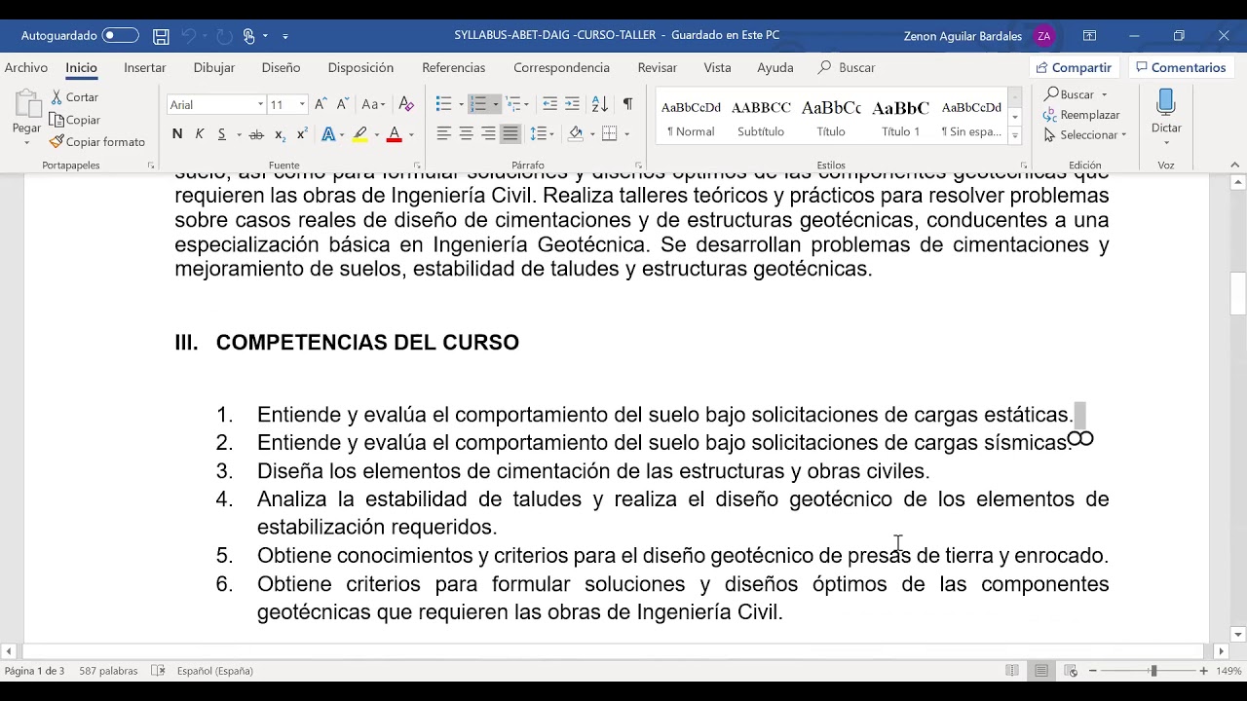The width and height of the screenshot is (1247, 701).
Task: Click the sort A-Z icon
Action: click(600, 104)
